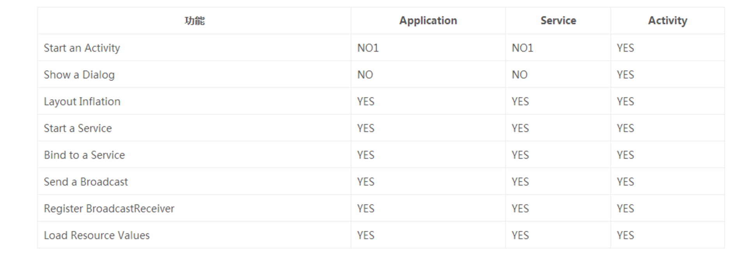Click Activity YES for Load Resource Values
749x264 pixels.
[x=625, y=236]
